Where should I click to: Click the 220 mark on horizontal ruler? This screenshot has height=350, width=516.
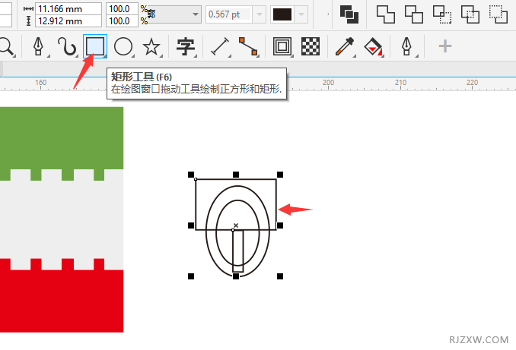[472, 83]
